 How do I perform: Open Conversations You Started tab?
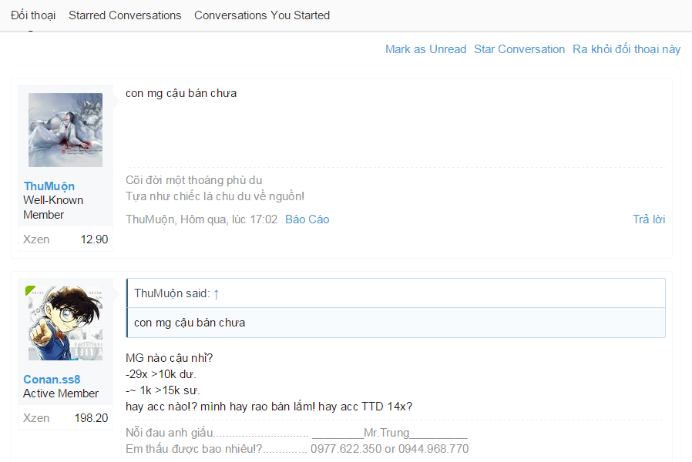[x=262, y=15]
